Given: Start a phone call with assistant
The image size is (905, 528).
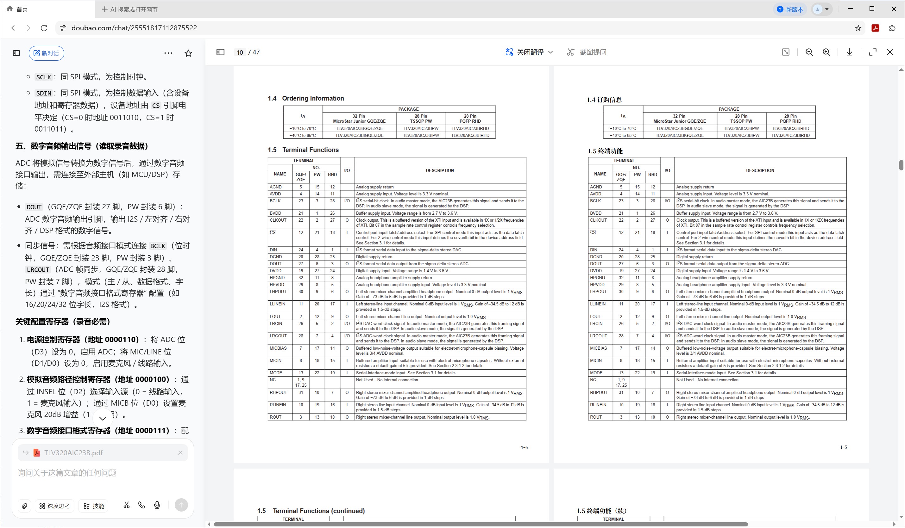Looking at the screenshot, I should [x=142, y=506].
